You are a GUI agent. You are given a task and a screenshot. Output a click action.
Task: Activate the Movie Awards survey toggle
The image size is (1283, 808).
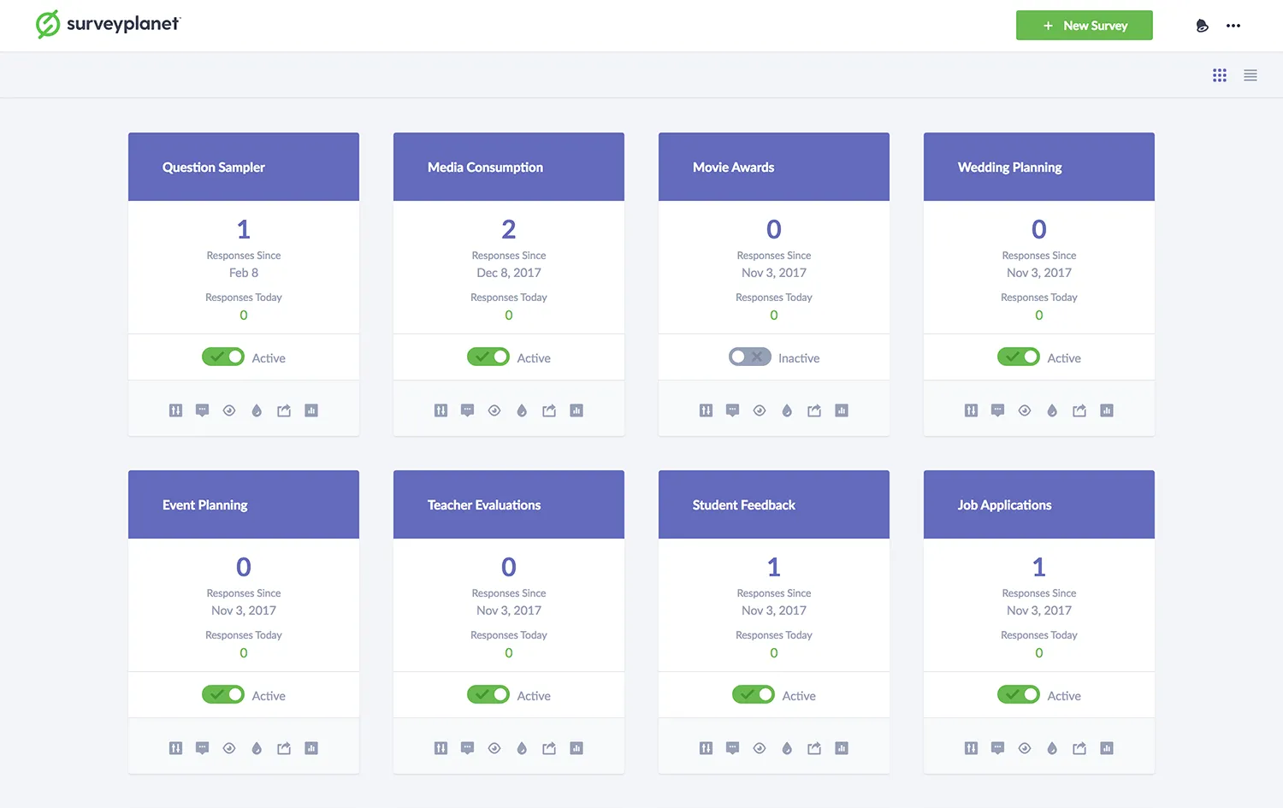(748, 357)
